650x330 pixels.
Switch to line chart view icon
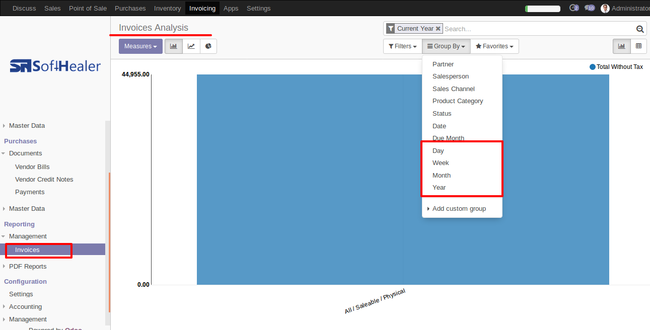(x=191, y=46)
